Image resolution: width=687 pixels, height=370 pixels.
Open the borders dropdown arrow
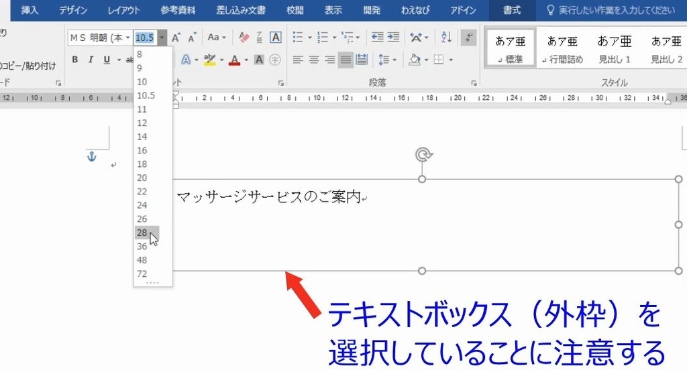click(x=451, y=60)
